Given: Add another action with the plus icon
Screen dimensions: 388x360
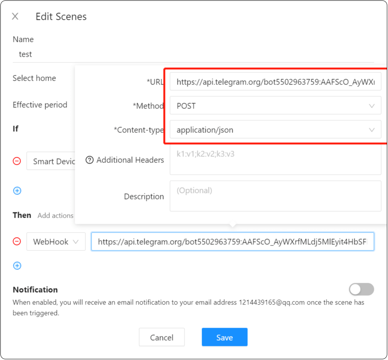Looking at the screenshot, I should point(17,265).
